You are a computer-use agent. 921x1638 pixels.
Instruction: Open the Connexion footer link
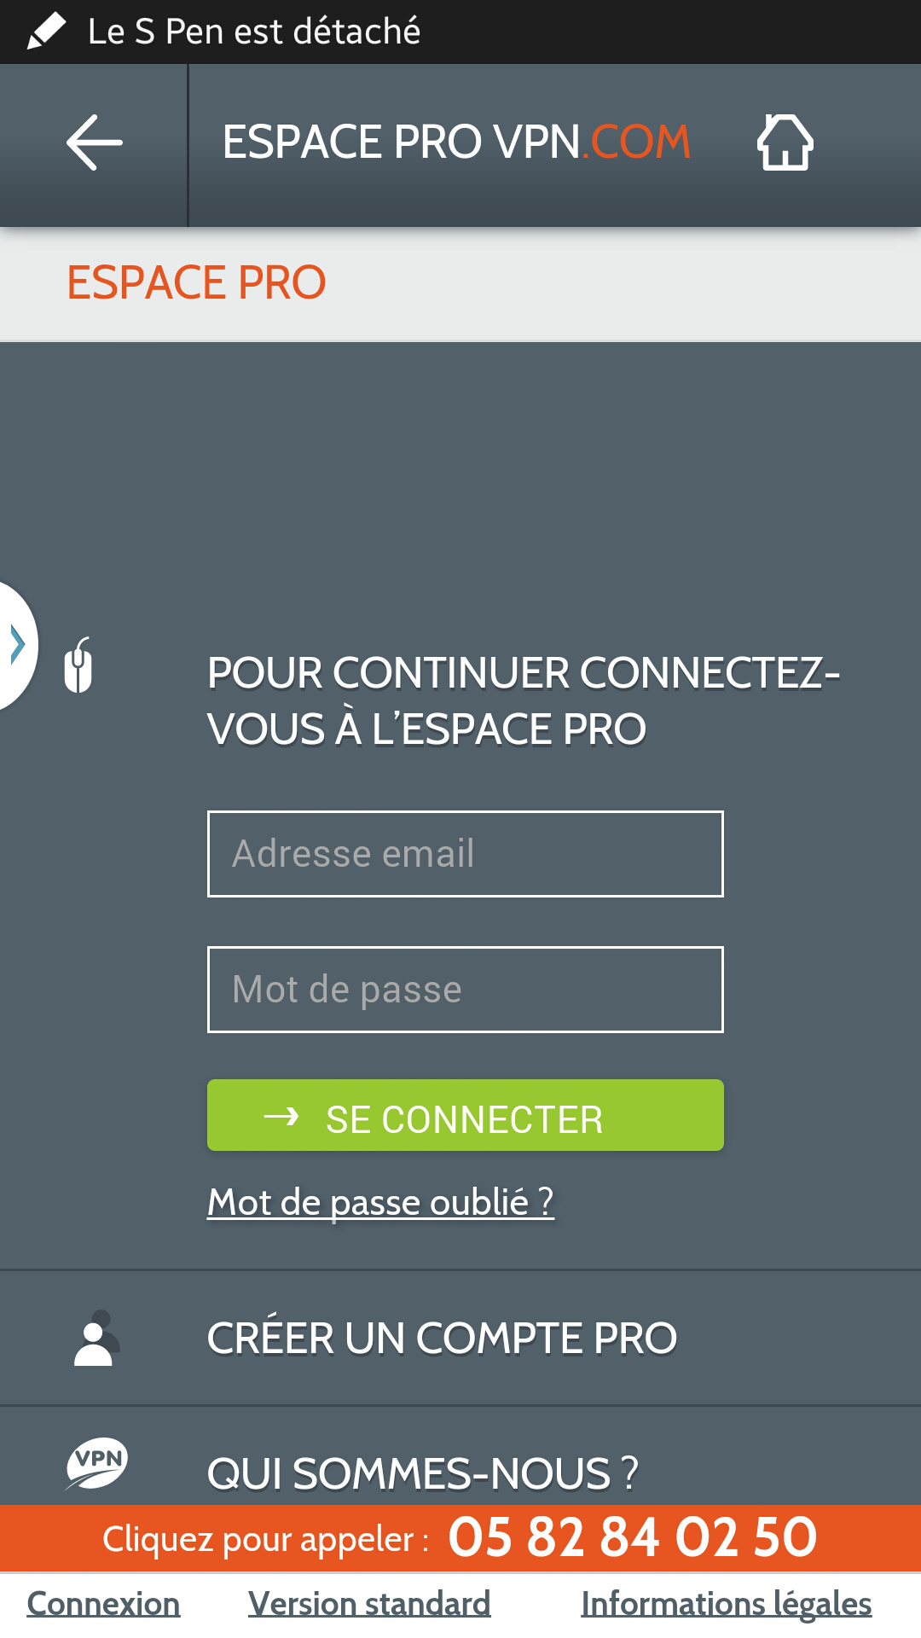click(x=103, y=1605)
